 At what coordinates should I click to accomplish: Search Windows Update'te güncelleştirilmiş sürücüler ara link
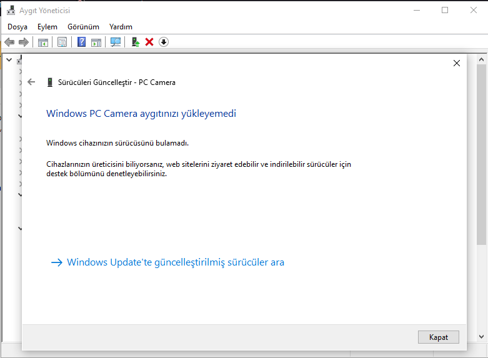(x=167, y=262)
